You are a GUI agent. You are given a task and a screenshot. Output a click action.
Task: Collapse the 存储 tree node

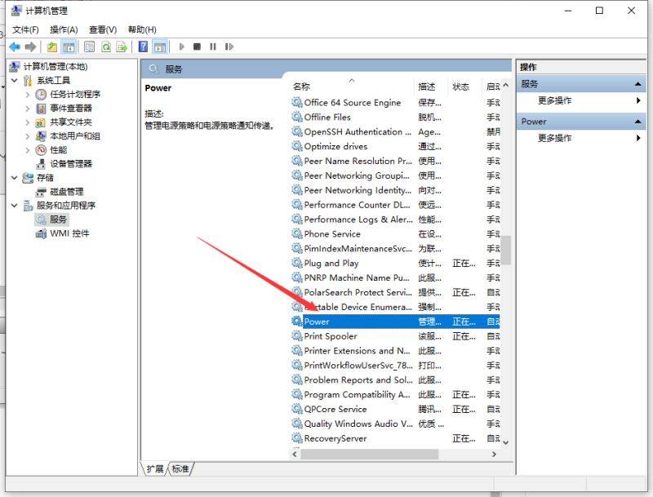click(15, 178)
